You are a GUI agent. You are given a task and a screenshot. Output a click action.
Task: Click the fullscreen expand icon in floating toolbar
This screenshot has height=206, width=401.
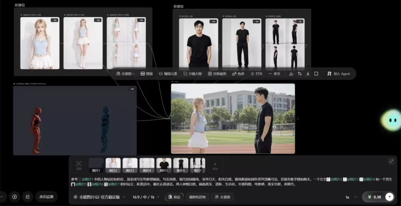(x=316, y=74)
